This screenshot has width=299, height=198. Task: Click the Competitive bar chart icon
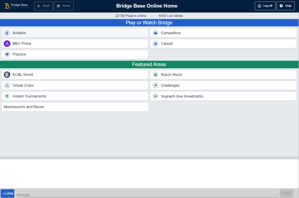pyautogui.click(x=155, y=33)
